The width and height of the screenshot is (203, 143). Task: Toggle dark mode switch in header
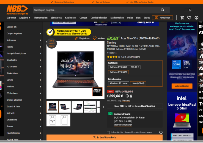pos(188,10)
